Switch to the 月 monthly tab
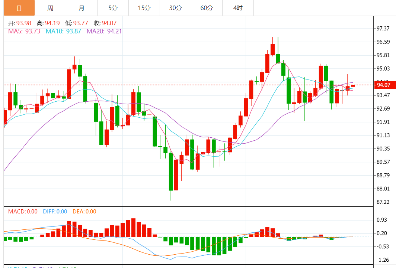The width and height of the screenshot is (396, 268). (82, 8)
